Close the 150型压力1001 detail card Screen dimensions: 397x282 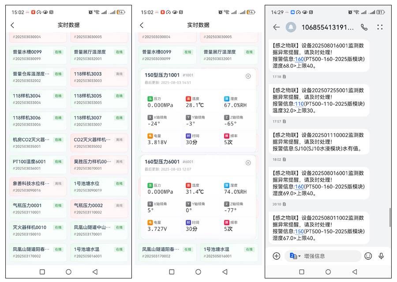coord(248,76)
